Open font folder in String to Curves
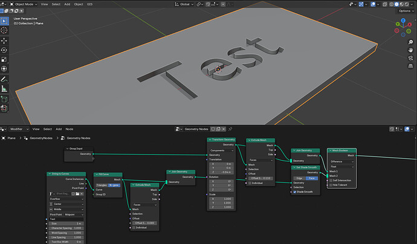 77,194
